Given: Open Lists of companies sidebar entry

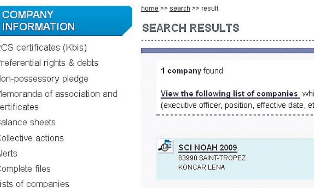Looking at the screenshot, I should click(x=34, y=184).
